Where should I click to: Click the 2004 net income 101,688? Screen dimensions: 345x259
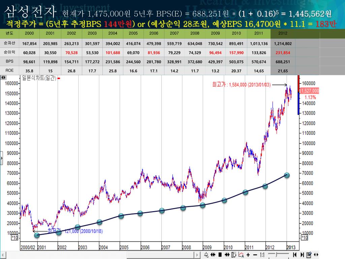click(x=113, y=53)
